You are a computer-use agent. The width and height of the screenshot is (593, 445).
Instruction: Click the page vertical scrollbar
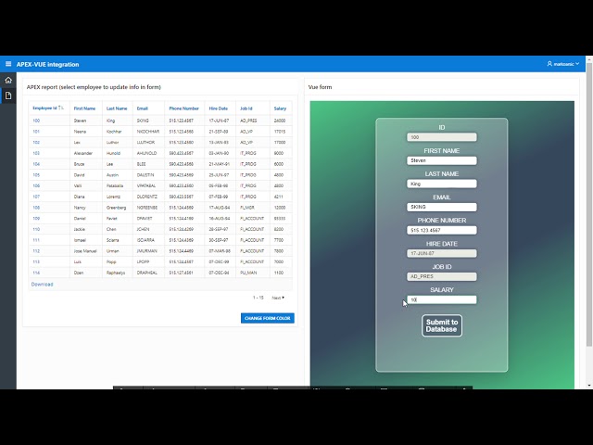click(589, 204)
